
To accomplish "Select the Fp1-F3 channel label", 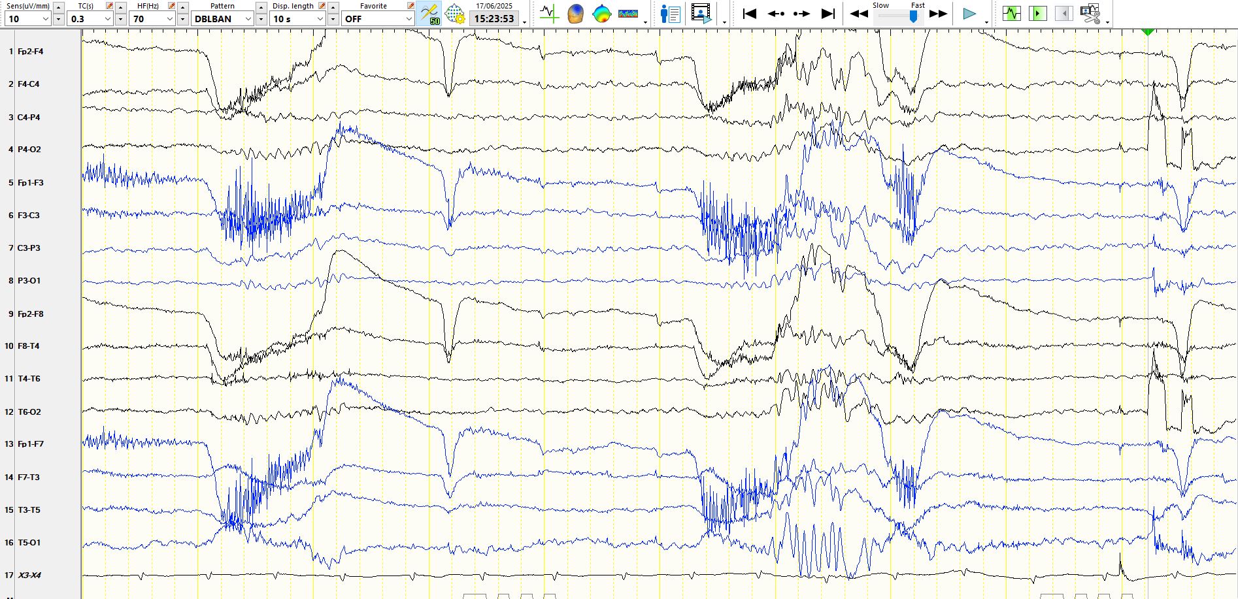I will (x=30, y=182).
